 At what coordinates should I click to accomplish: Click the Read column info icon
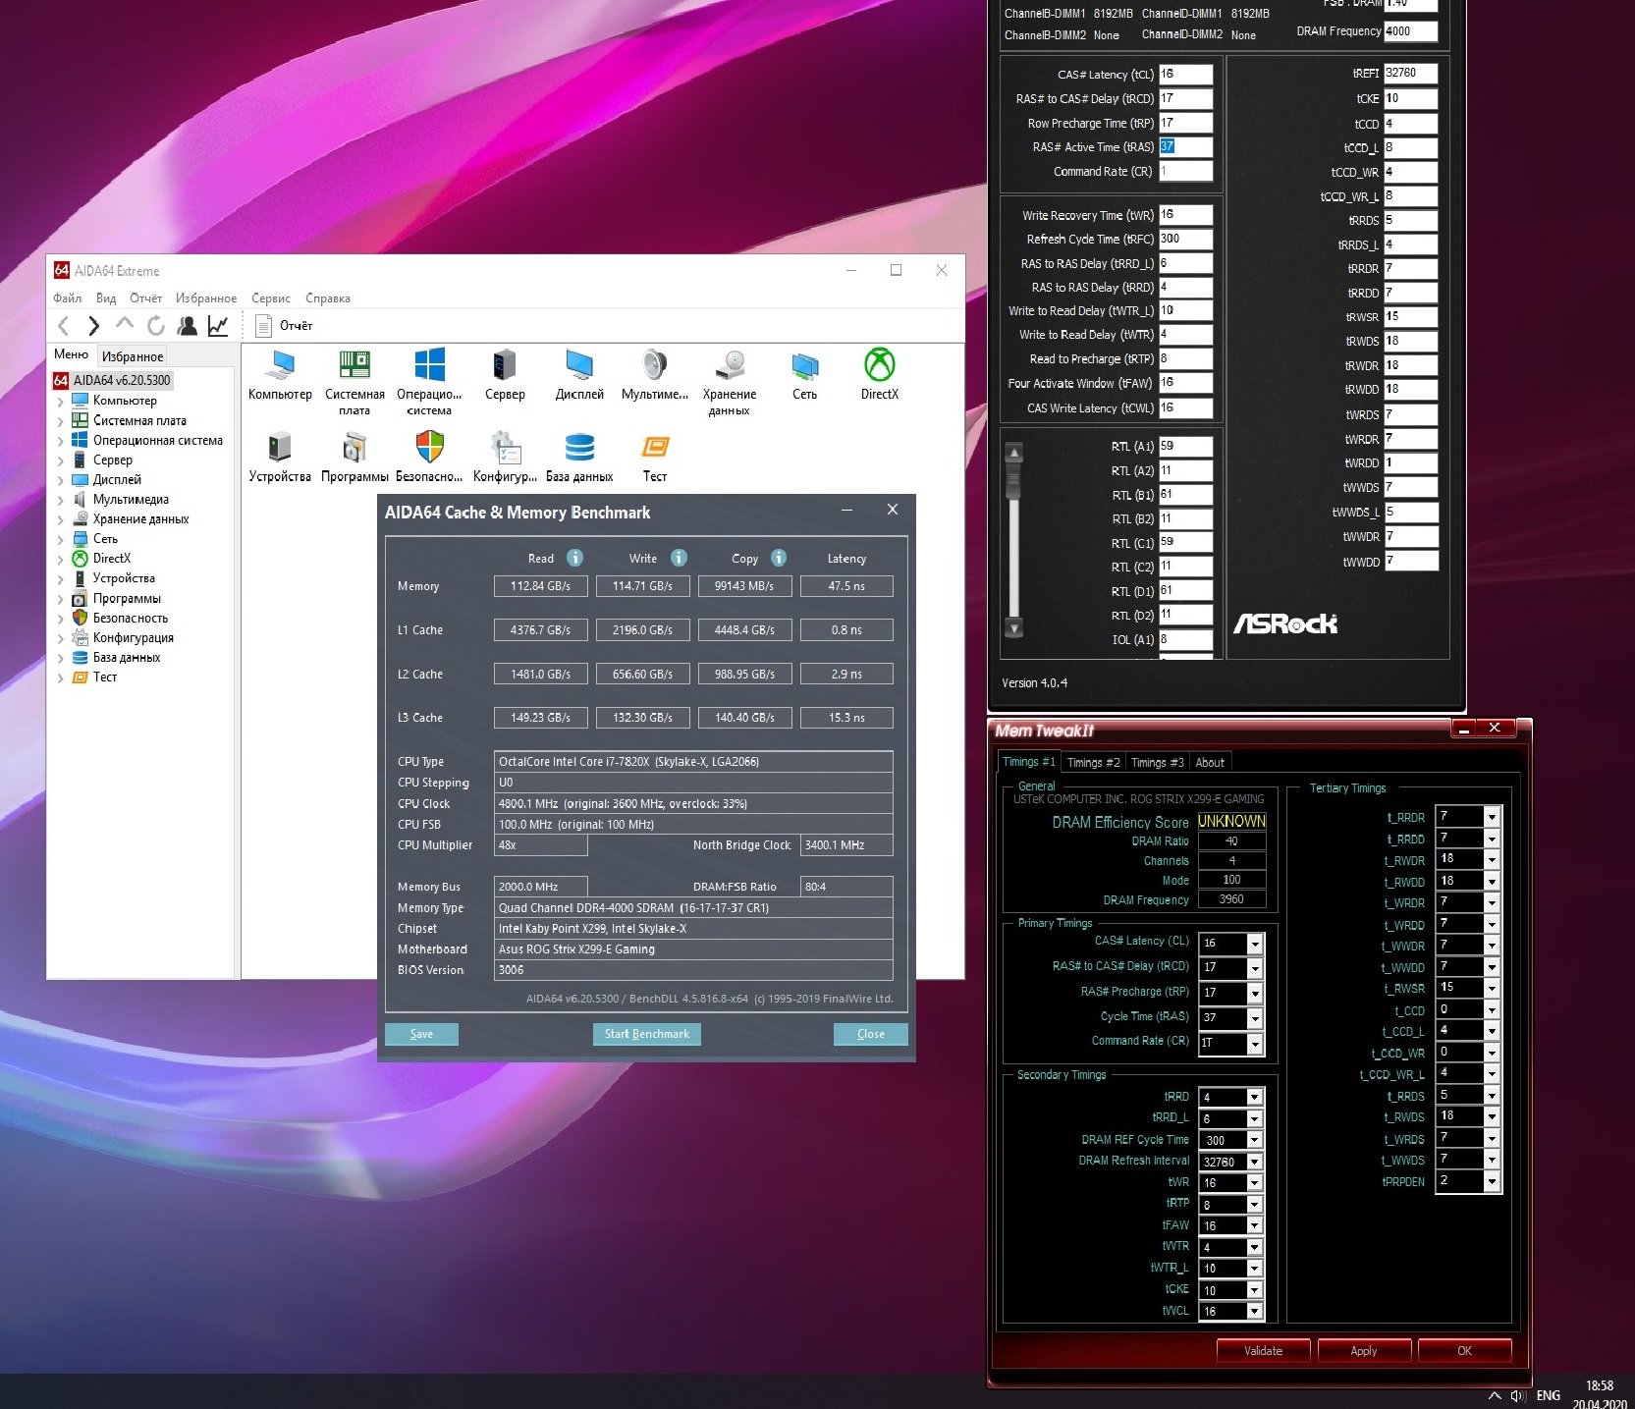(575, 558)
